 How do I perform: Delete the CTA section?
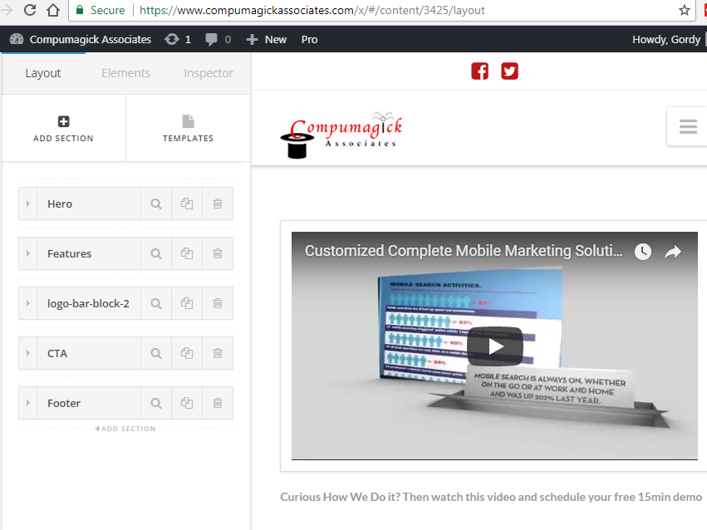pos(218,353)
